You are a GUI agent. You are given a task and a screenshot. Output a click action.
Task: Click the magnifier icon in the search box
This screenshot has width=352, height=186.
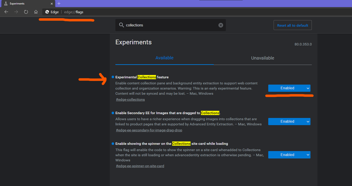121,25
